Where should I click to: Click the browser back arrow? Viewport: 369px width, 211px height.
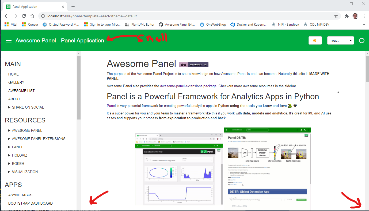(x=7, y=16)
